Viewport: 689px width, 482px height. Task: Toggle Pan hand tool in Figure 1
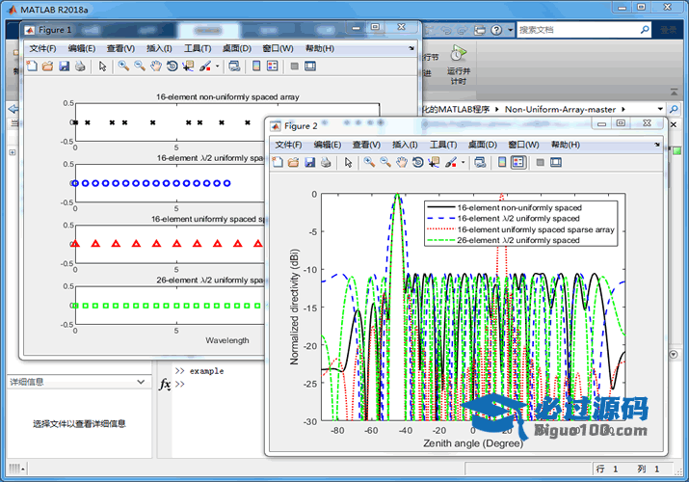(x=156, y=67)
